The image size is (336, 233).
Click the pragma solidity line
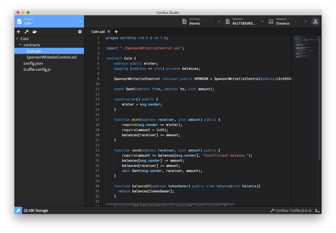pyautogui.click(x=137, y=38)
